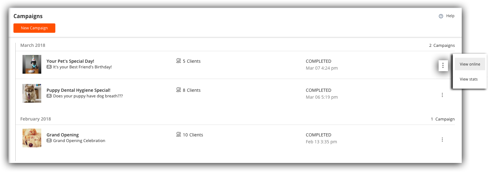Click the Help question mark icon
488x172 pixels.
(x=441, y=16)
